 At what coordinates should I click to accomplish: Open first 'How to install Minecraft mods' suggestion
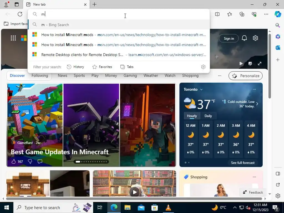(119, 35)
